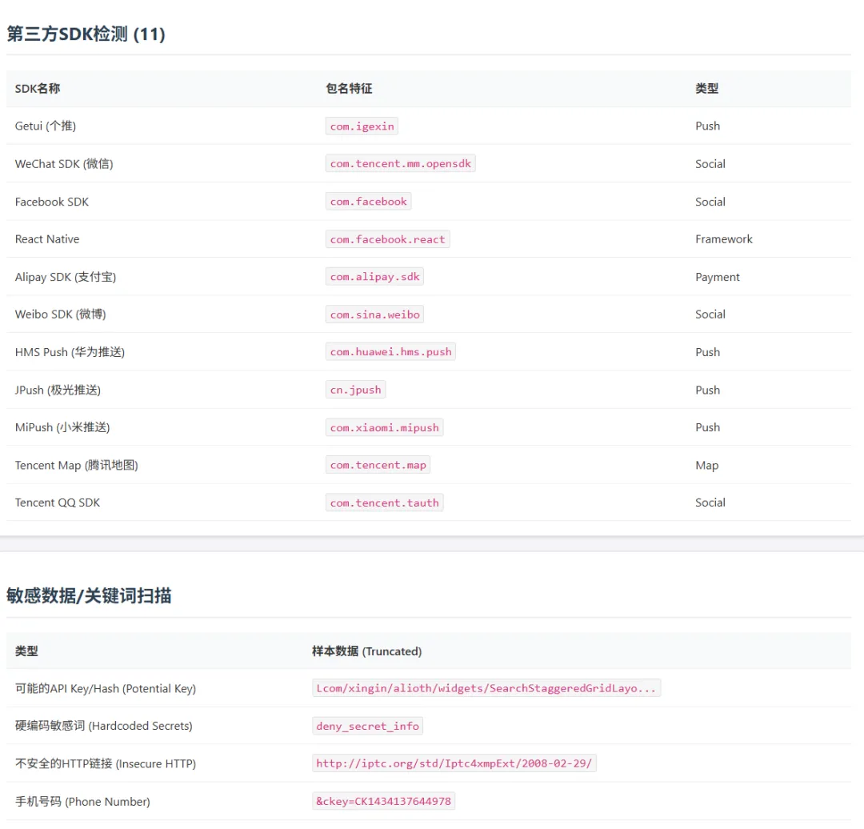The height and width of the screenshot is (829, 864).
Task: Select the Facebook SDK name cell
Action: (52, 202)
